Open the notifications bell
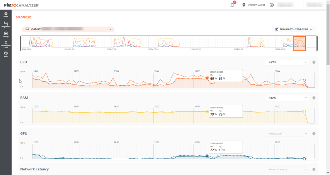The height and width of the screenshot is (175, 330). tap(232, 5)
